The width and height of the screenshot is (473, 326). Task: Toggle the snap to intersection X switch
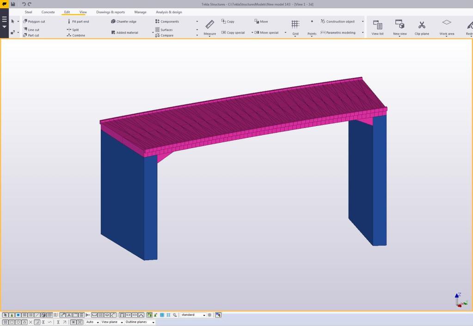(x=31, y=322)
